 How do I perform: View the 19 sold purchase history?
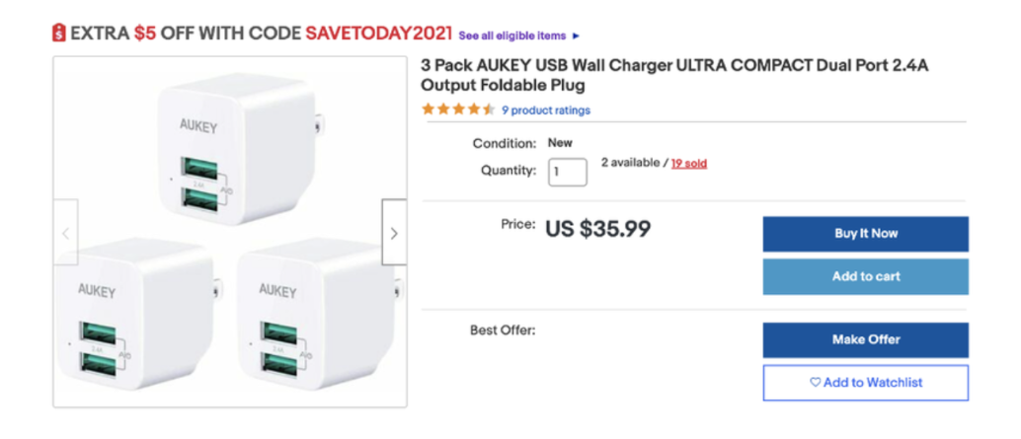click(x=689, y=163)
